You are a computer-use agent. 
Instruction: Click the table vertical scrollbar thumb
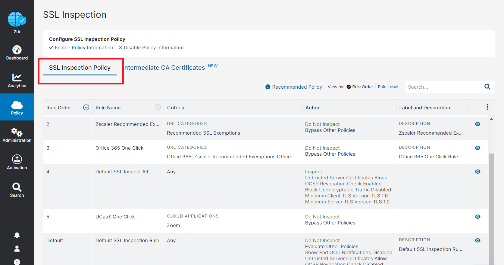[x=491, y=209]
